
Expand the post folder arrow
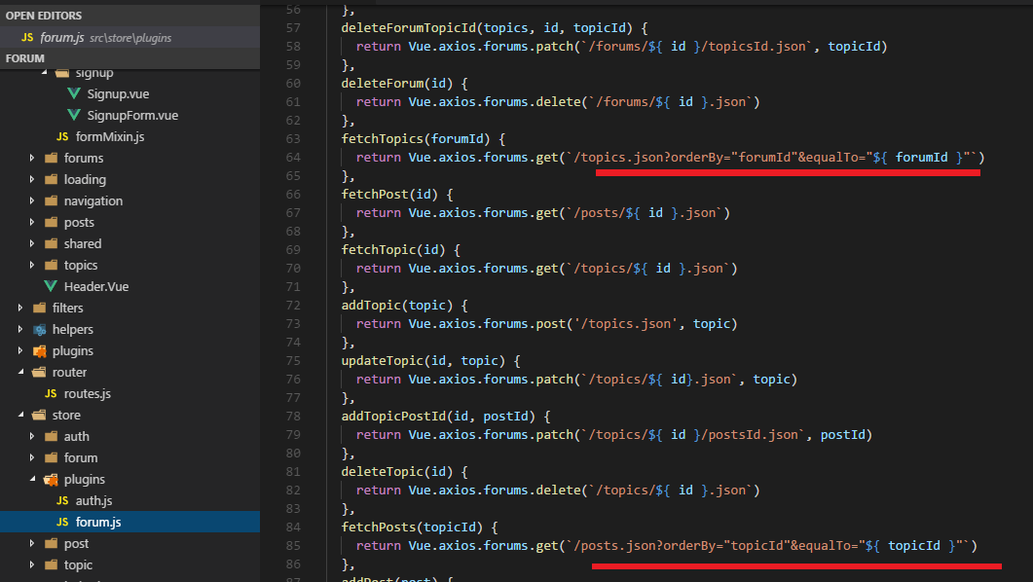(x=31, y=543)
